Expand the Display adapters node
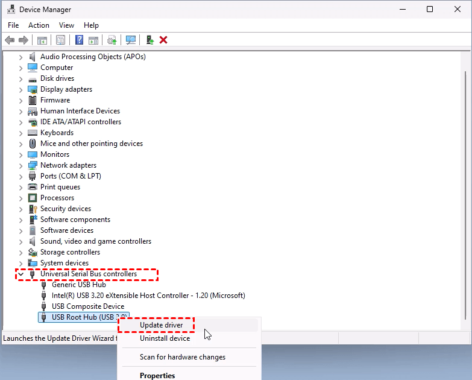This screenshot has height=380, width=472. pyautogui.click(x=20, y=90)
